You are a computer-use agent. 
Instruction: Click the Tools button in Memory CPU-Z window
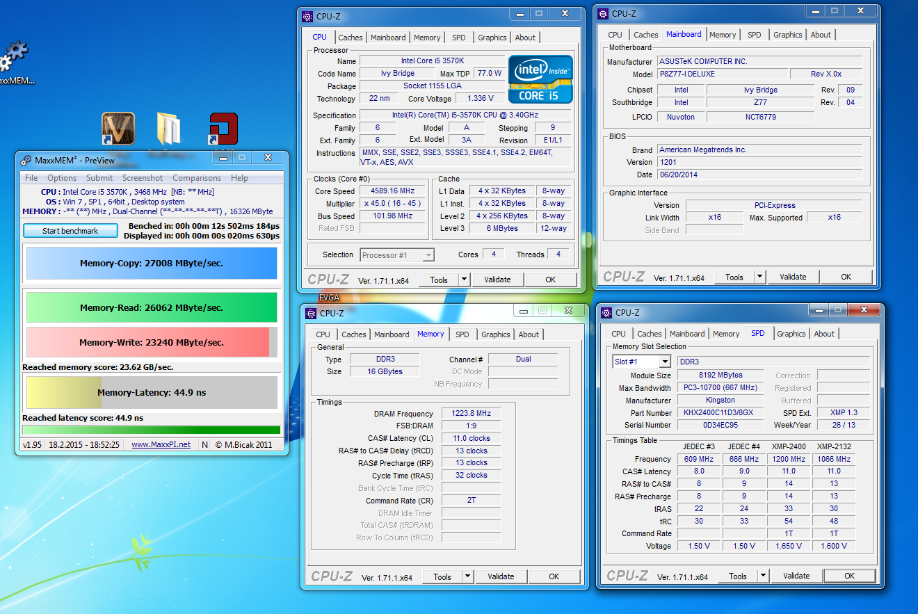click(442, 576)
